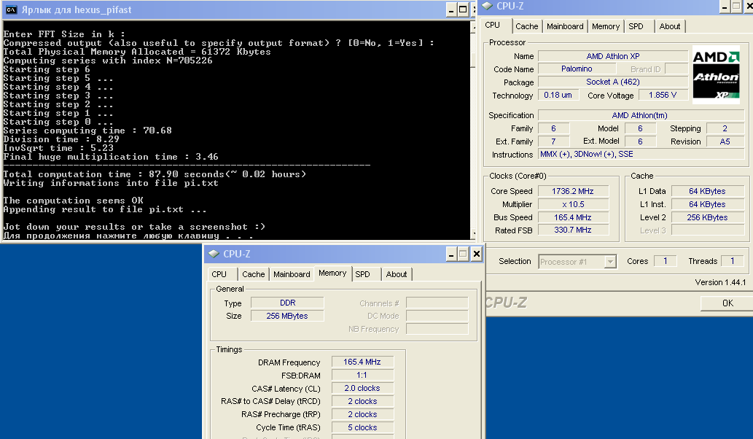Expand the Processor #1 selection dropdown
The width and height of the screenshot is (753, 439).
pyautogui.click(x=610, y=262)
